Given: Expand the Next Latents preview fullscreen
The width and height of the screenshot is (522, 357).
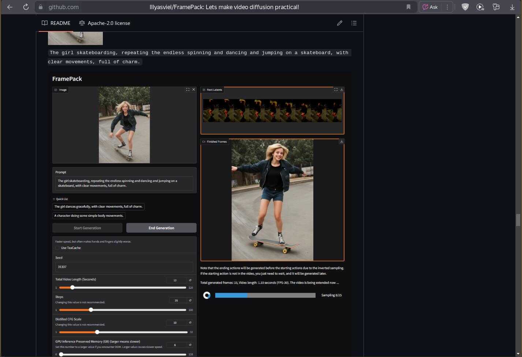Looking at the screenshot, I should (336, 90).
